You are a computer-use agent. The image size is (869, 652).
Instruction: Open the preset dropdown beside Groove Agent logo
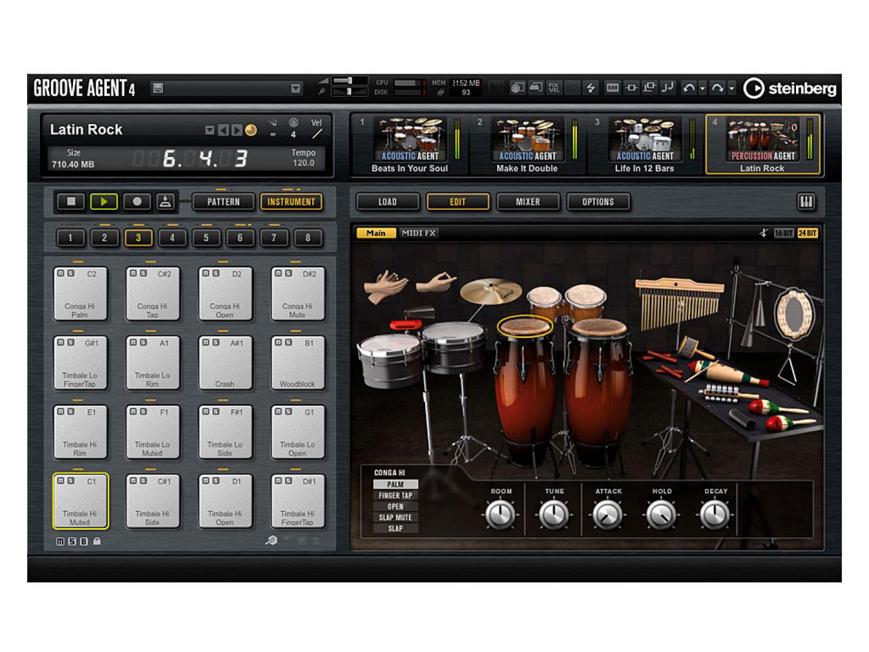[295, 88]
